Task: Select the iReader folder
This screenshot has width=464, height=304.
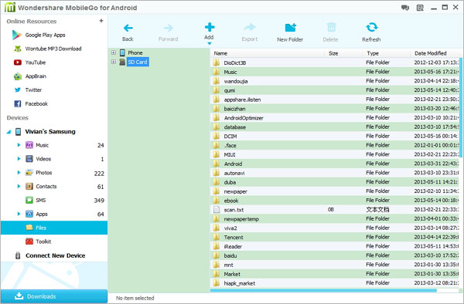Action: 335,246
